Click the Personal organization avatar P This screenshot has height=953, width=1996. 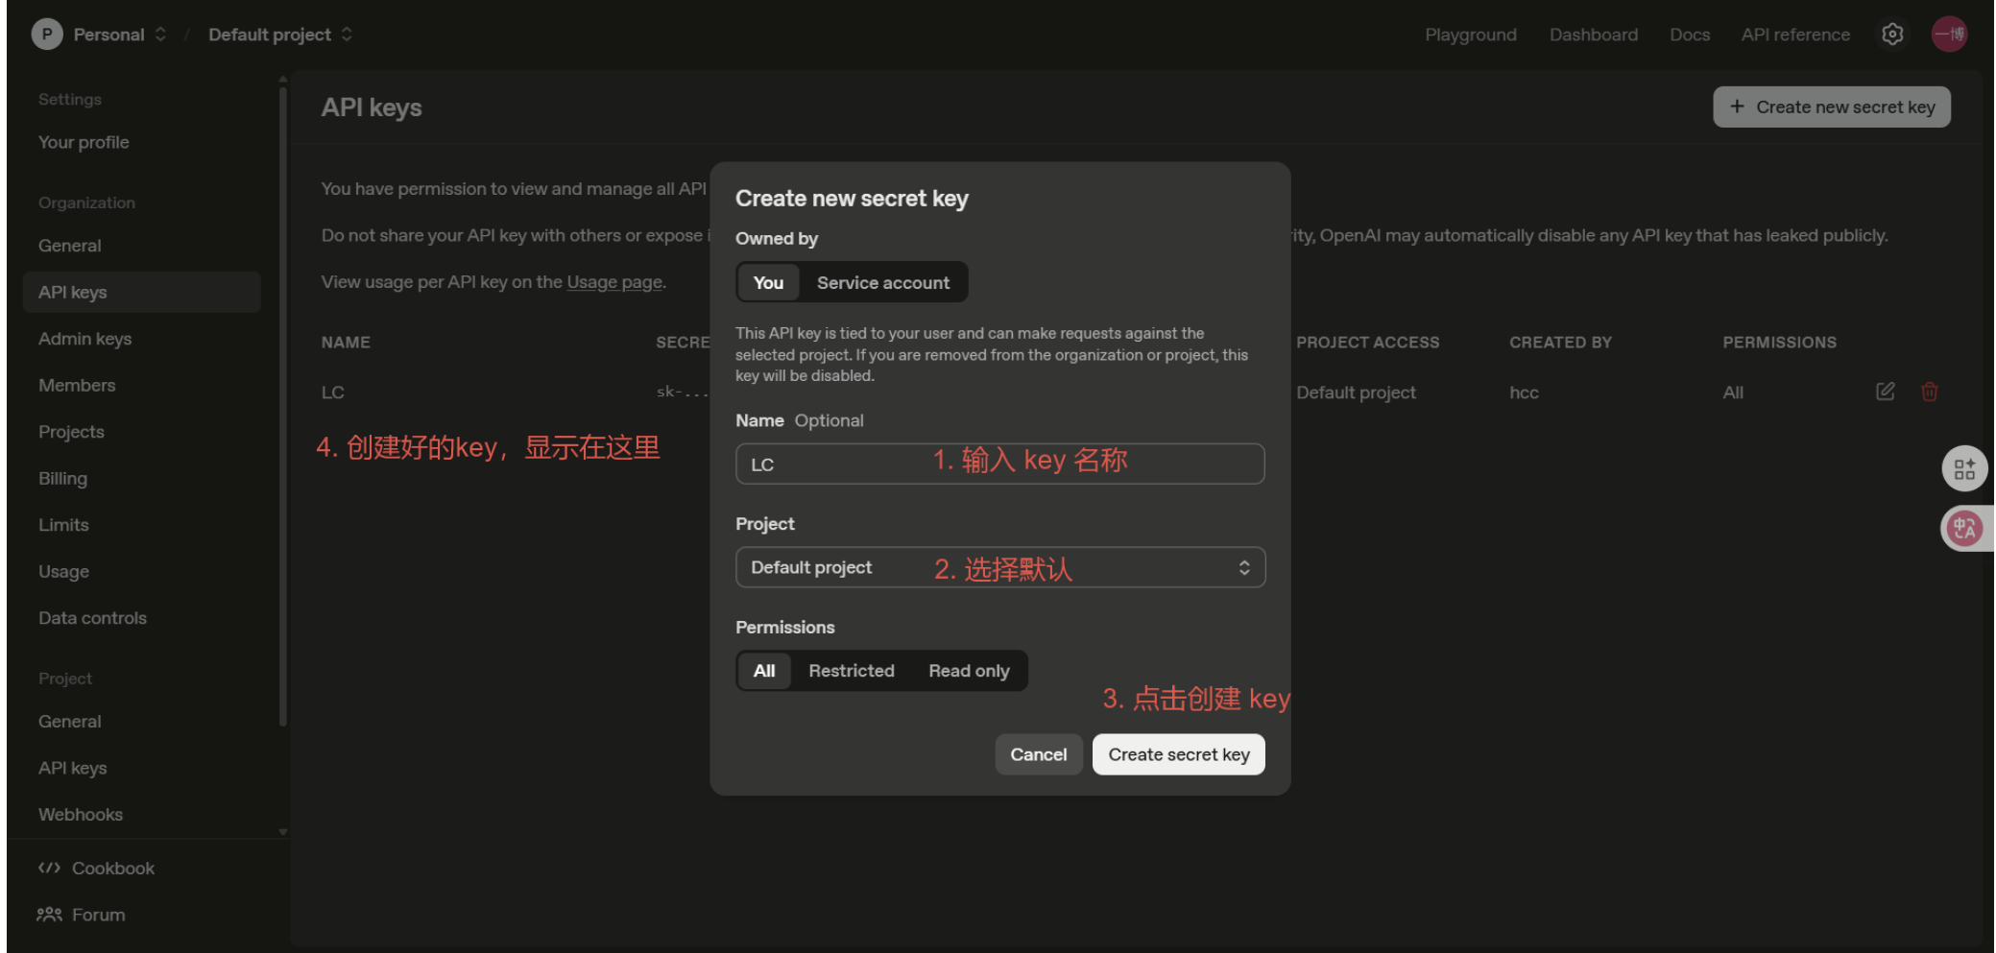tap(47, 35)
